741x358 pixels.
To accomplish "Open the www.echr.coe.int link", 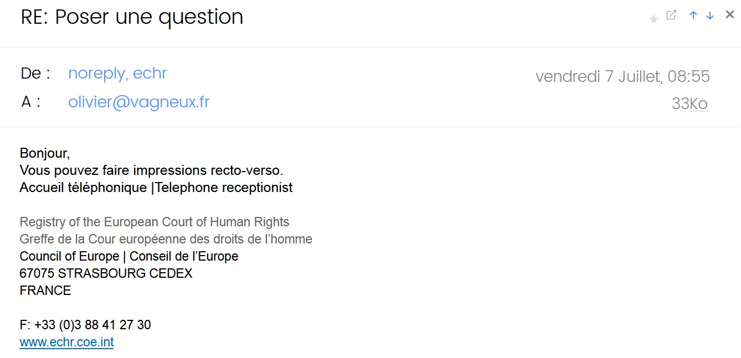I will point(66,342).
